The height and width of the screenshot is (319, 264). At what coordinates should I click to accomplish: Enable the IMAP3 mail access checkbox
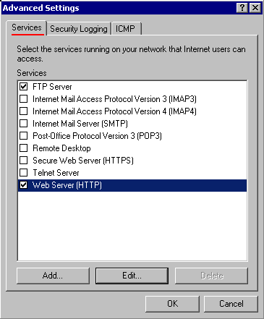23,98
